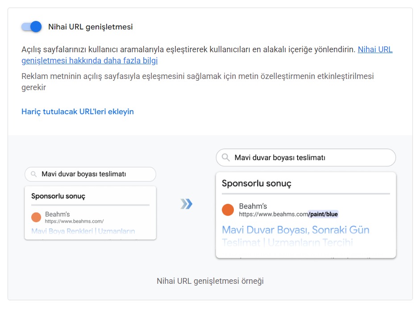Viewport: 420px width, 311px height.
Task: Click the magnifier icon in the left search box
Action: point(34,174)
